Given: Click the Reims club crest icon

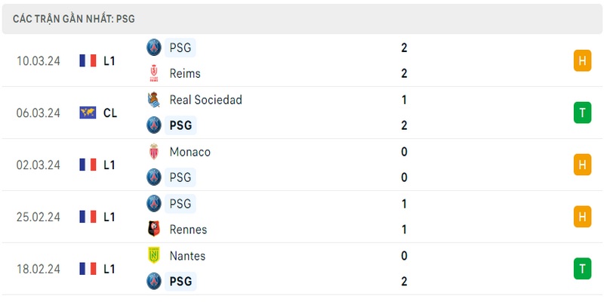Looking at the screenshot, I should (x=154, y=73).
